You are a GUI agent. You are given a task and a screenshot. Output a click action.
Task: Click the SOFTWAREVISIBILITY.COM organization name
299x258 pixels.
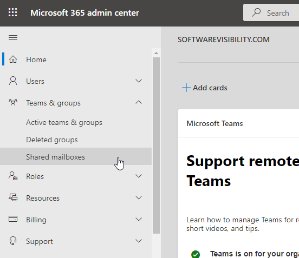pos(224,39)
